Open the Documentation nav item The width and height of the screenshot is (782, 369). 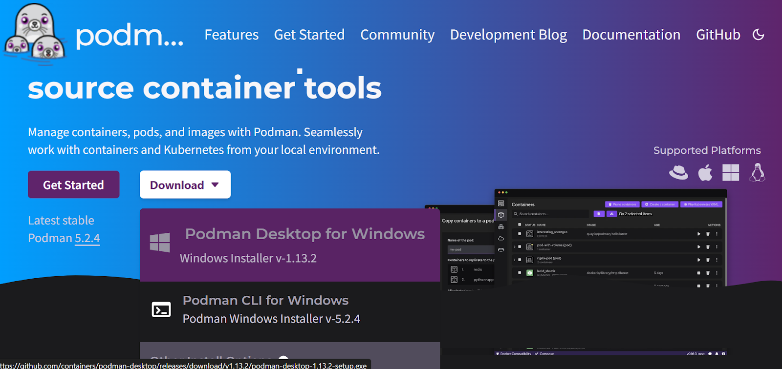click(x=631, y=35)
